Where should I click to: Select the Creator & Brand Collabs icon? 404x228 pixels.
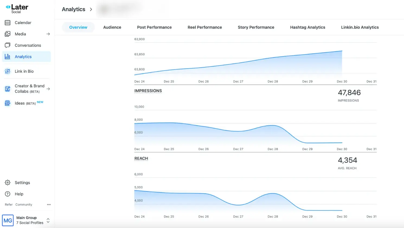coord(8,88)
